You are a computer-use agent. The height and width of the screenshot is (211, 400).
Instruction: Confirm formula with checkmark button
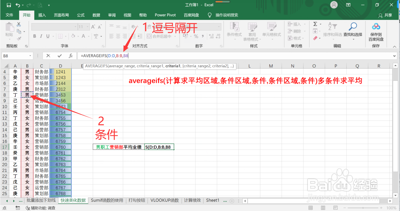coord(60,56)
